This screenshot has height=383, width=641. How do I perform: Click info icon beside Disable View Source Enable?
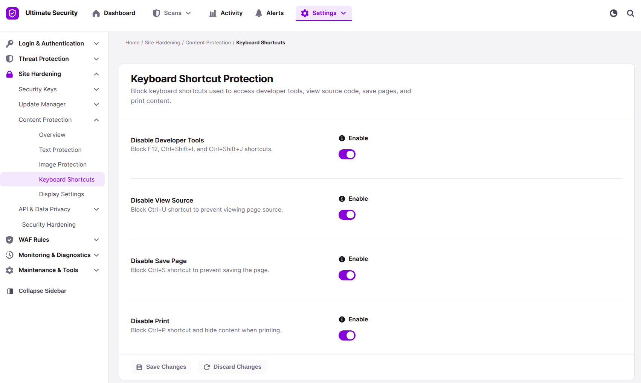342,199
